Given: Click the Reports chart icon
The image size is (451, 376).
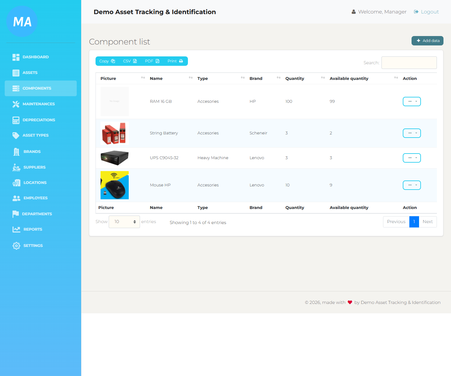Looking at the screenshot, I should pos(16,229).
